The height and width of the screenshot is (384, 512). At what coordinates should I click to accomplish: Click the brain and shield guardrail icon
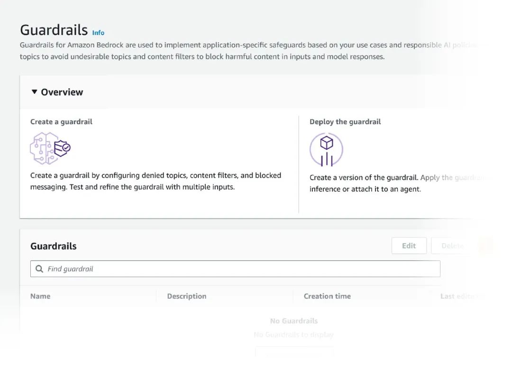pos(50,148)
